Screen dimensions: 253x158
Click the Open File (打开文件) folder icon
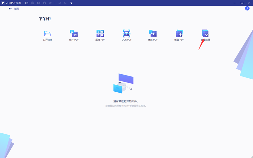tap(47, 34)
